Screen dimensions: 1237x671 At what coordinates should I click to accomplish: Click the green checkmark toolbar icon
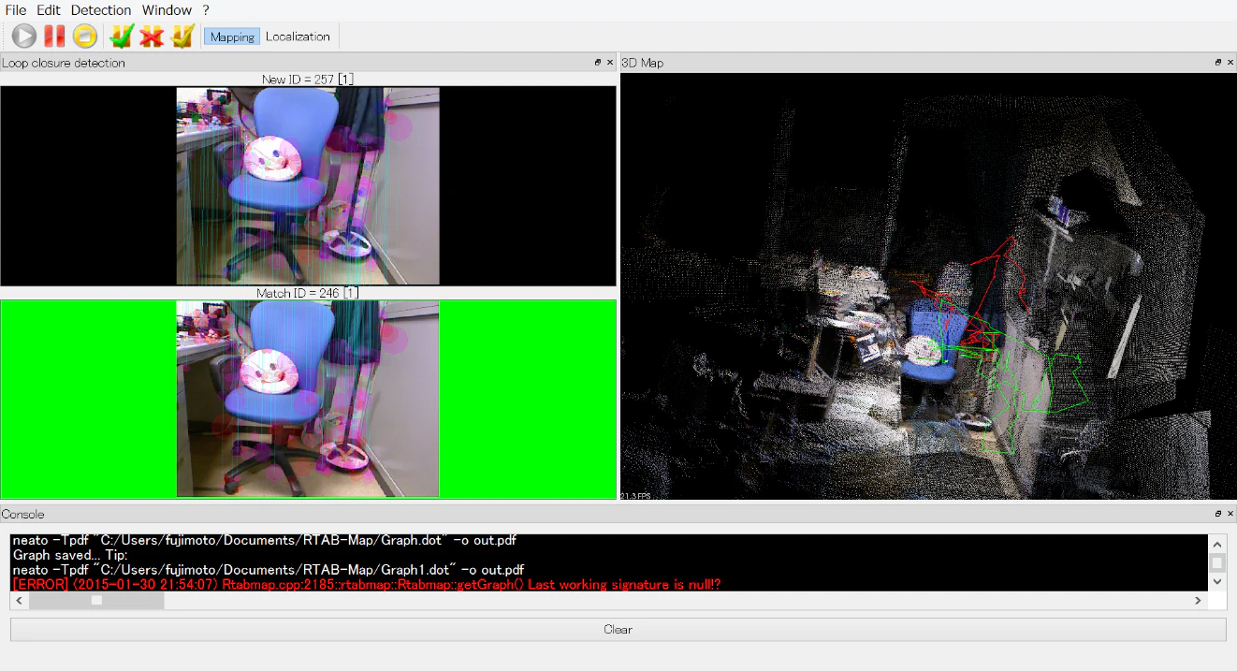(x=122, y=36)
